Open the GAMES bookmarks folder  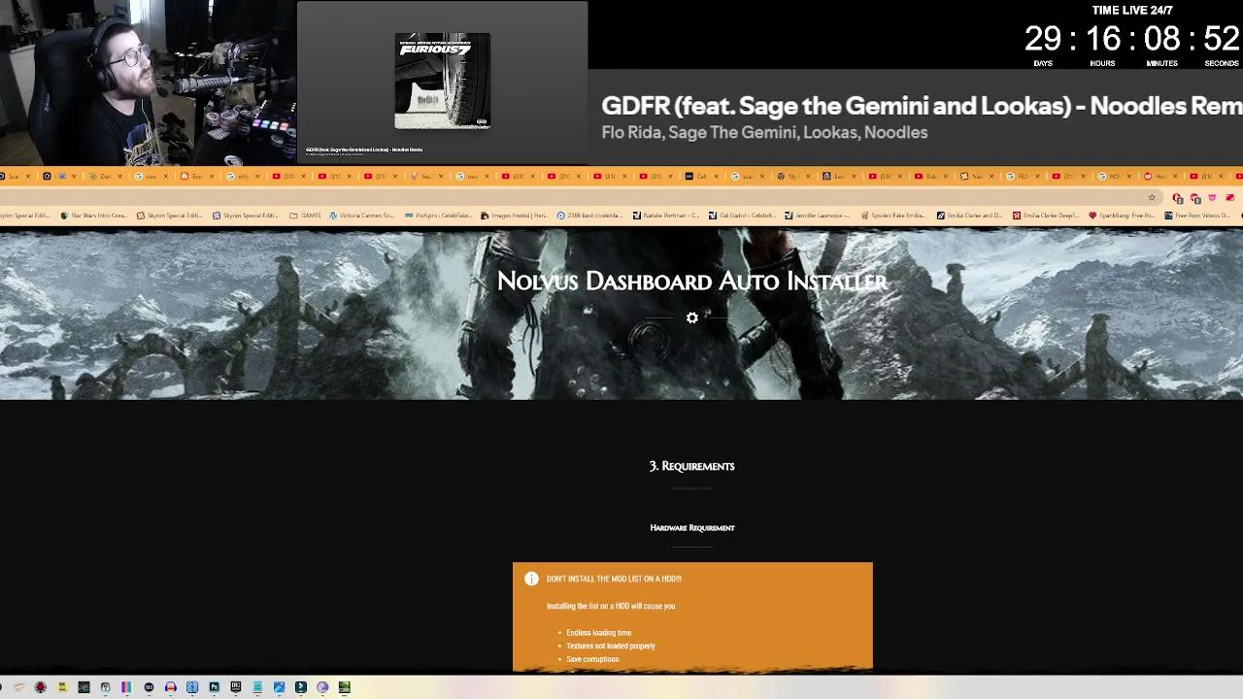coord(305,216)
